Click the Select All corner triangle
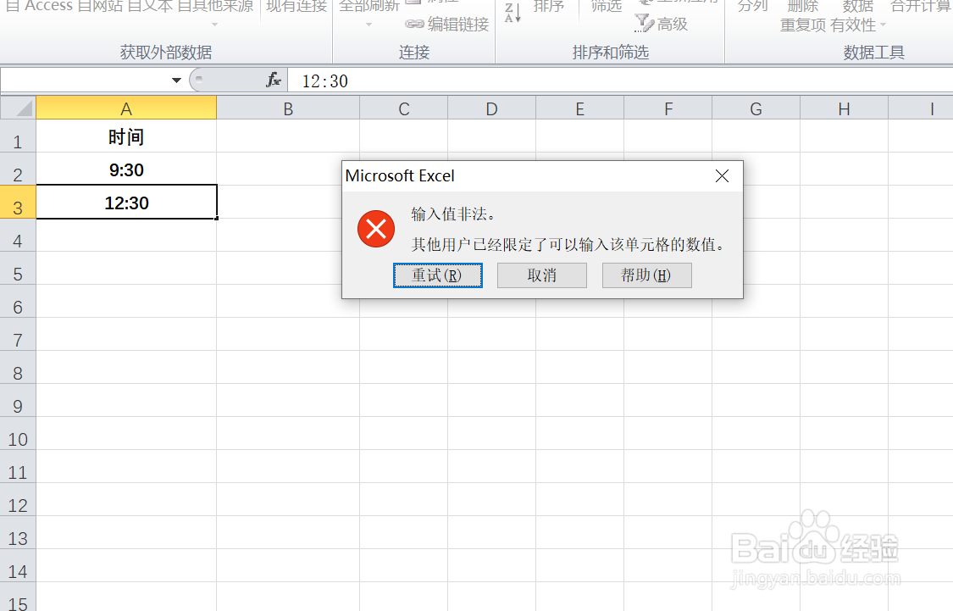This screenshot has width=953, height=611. coord(19,108)
